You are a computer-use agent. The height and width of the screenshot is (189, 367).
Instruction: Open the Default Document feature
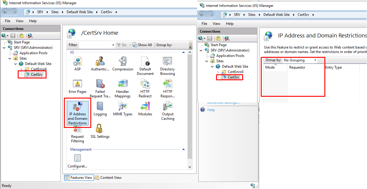coord(145,66)
